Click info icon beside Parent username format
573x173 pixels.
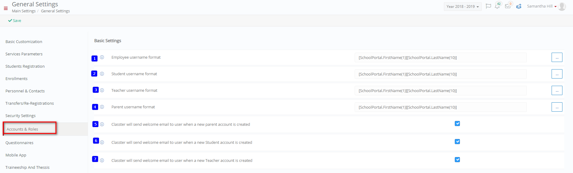click(102, 107)
